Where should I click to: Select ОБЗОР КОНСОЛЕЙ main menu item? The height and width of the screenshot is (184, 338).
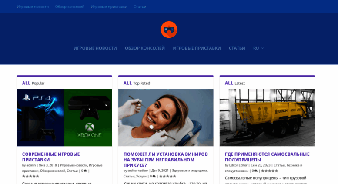(x=145, y=48)
